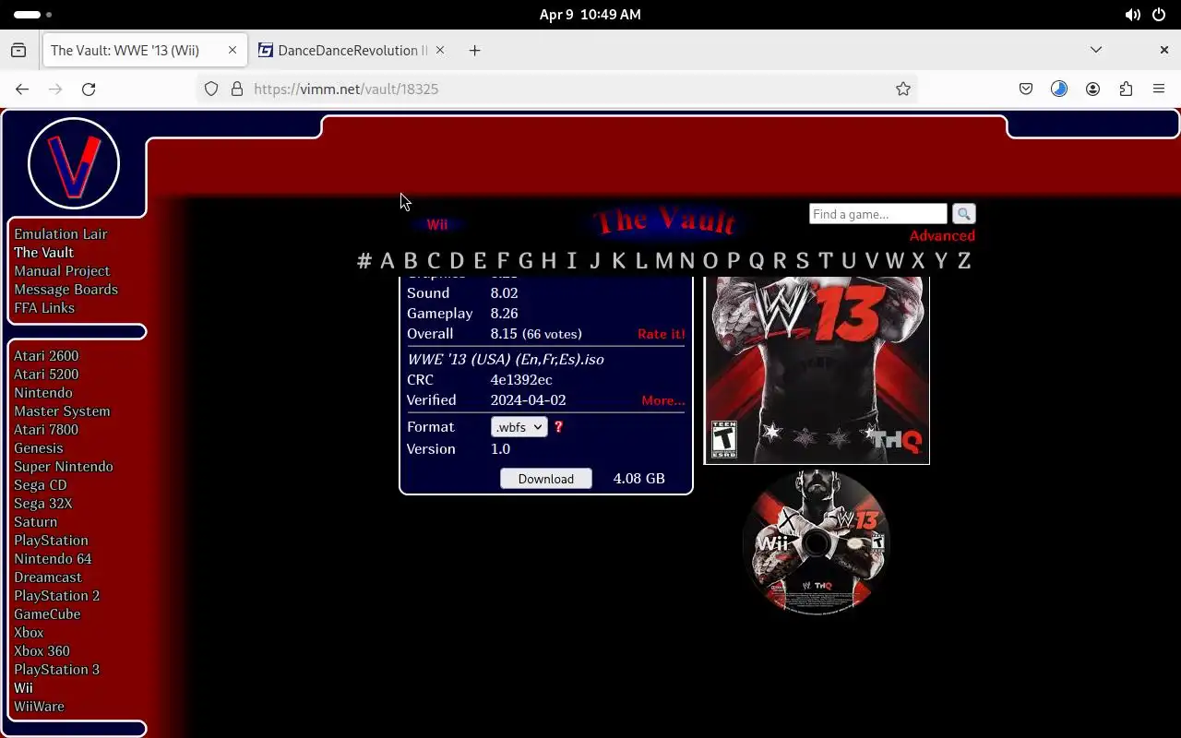Screen dimensions: 1181x738
Task: Click the CRC value 4e1392ec
Action: [x=521, y=380]
